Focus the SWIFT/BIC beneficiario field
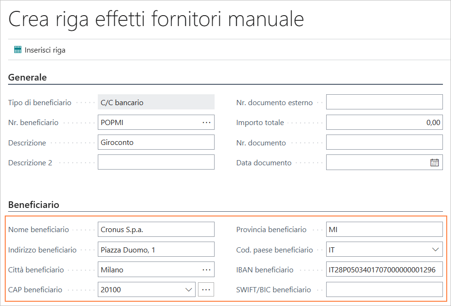 click(x=384, y=289)
